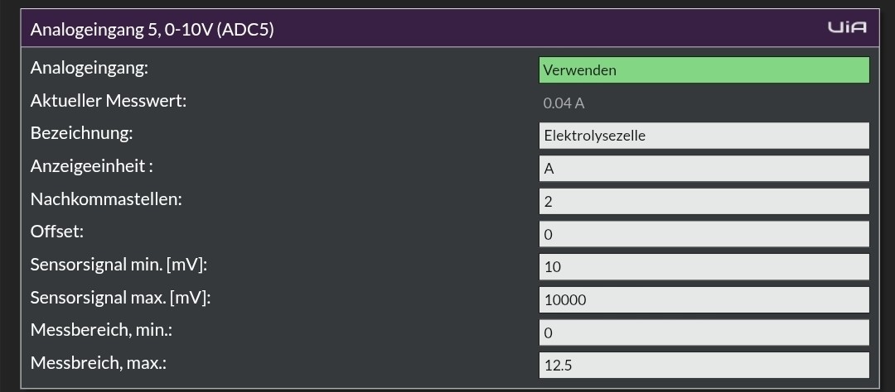
Task: Click the Sensorsignal max. field showing 10000
Action: (x=704, y=299)
